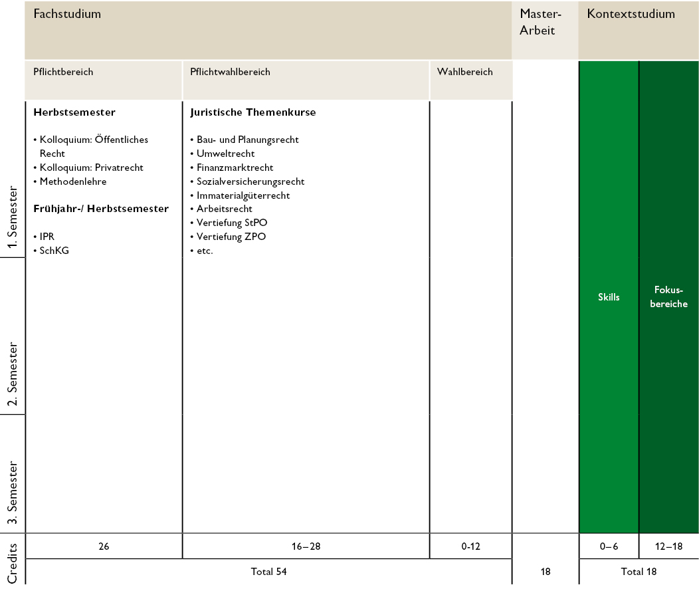This screenshot has height=589, width=699.
Task: Click the Total 54 credits cell
Action: tap(268, 571)
